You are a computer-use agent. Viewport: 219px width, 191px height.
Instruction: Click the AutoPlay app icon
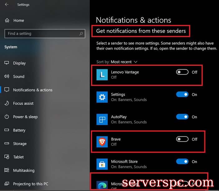[102, 120]
